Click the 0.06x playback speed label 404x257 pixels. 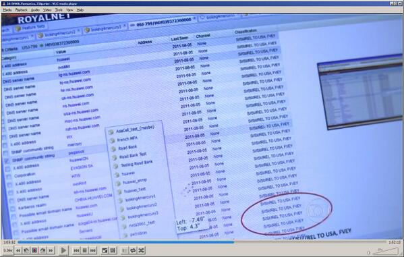tap(7, 250)
